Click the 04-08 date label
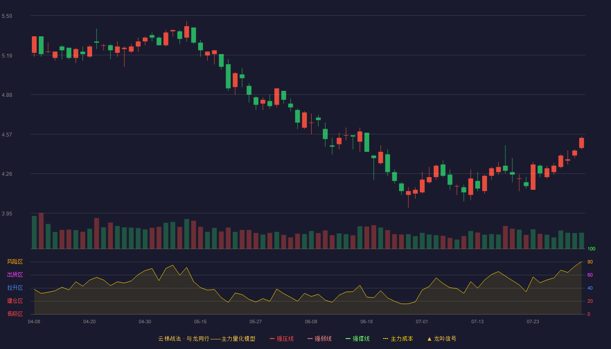Screen dimensions: 611x349 (x=34, y=322)
